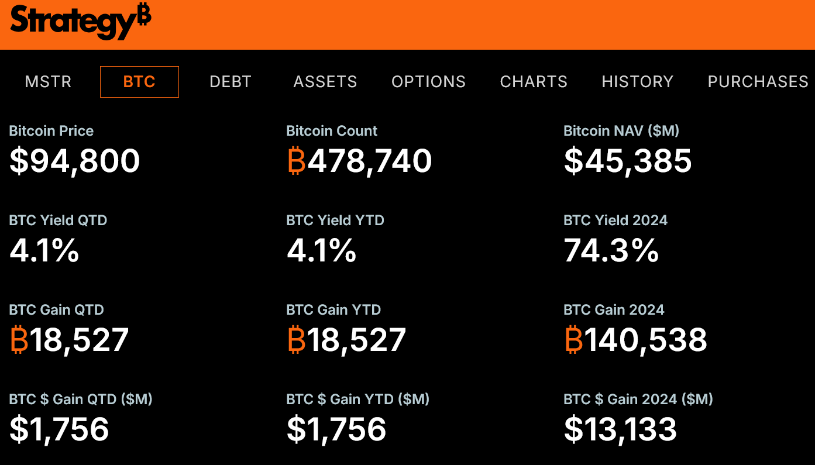Go to the ASSETS tab
Screen dimensions: 815x465
coord(325,81)
